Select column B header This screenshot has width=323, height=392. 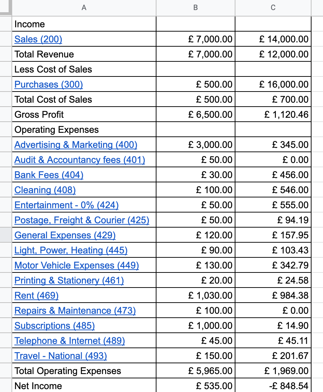point(196,8)
